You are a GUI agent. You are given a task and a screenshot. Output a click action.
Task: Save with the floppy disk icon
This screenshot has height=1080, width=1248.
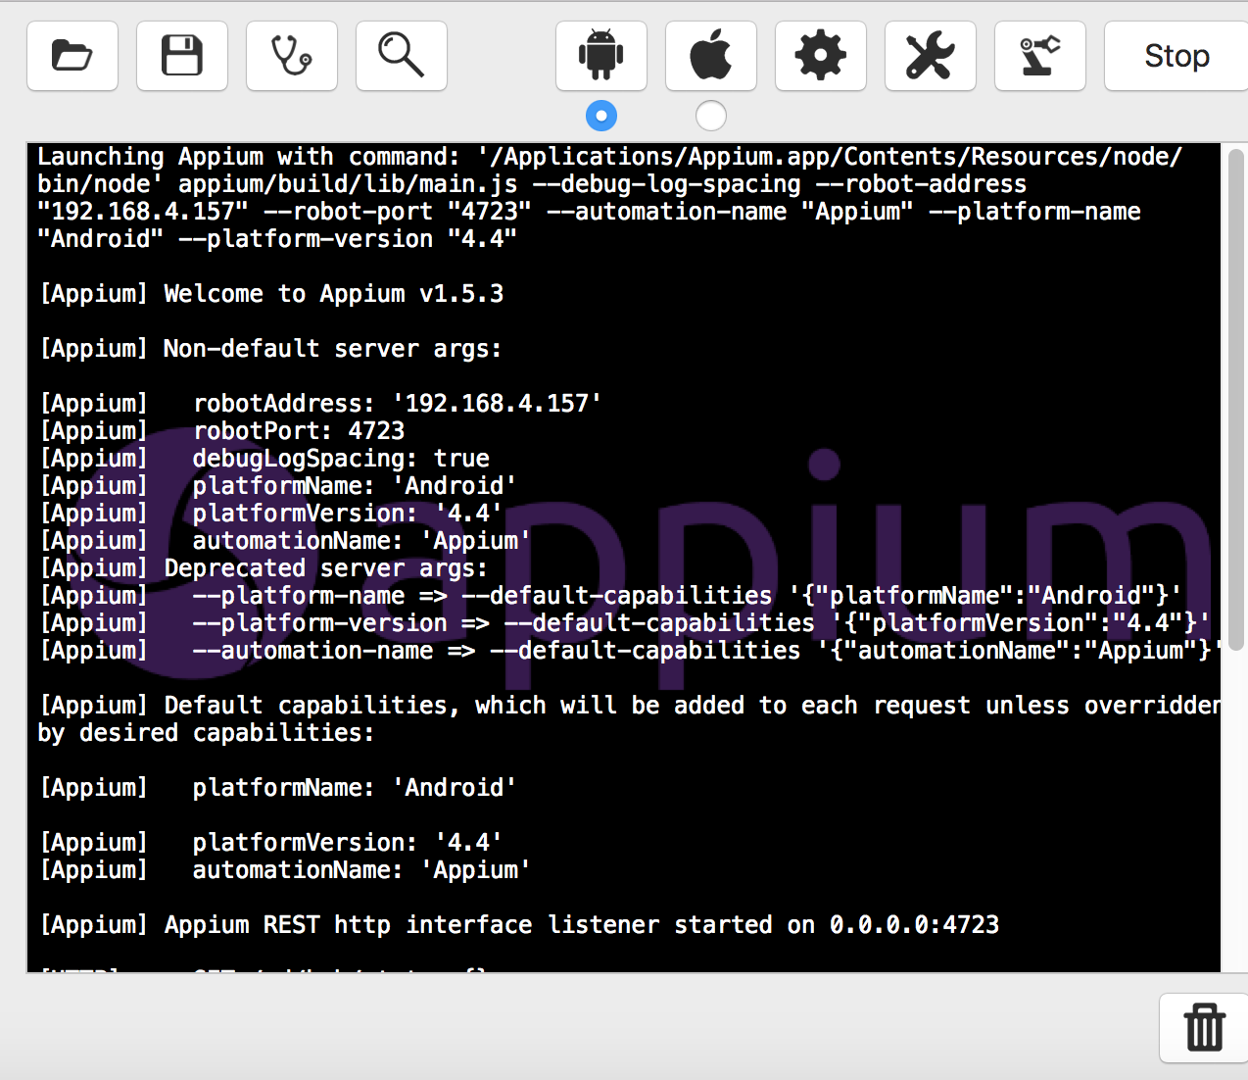click(x=182, y=56)
